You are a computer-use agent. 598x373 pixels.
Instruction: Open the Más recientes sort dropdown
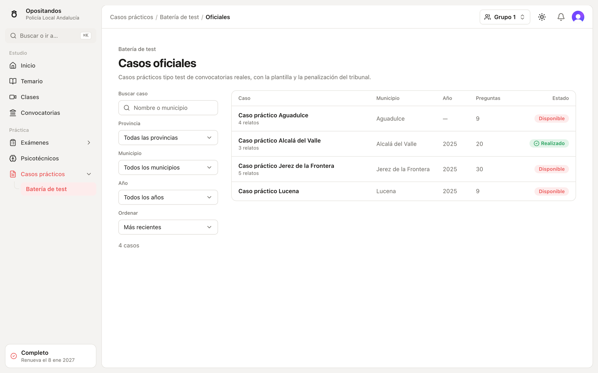point(168,227)
